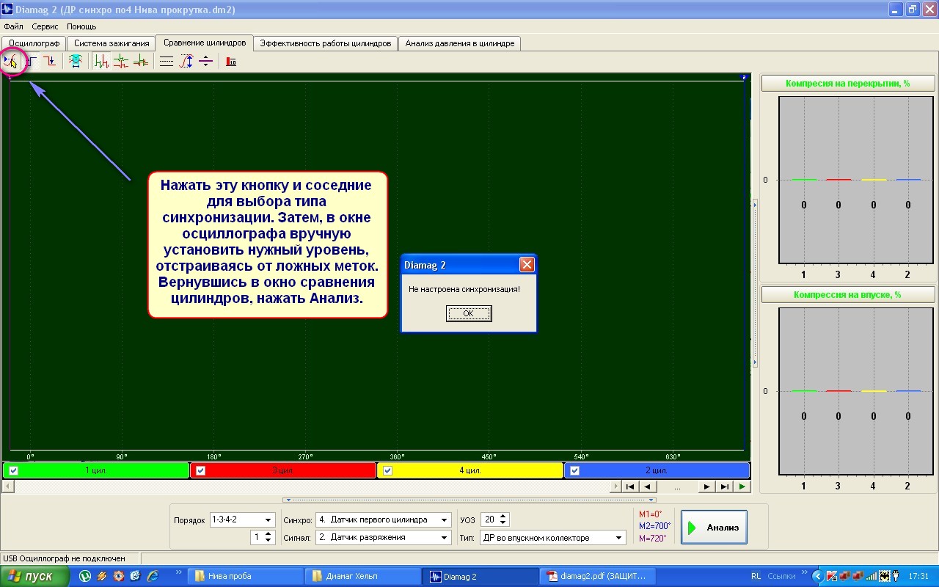Click the blue 2 цил. color bar
The width and height of the screenshot is (939, 587).
coord(657,470)
